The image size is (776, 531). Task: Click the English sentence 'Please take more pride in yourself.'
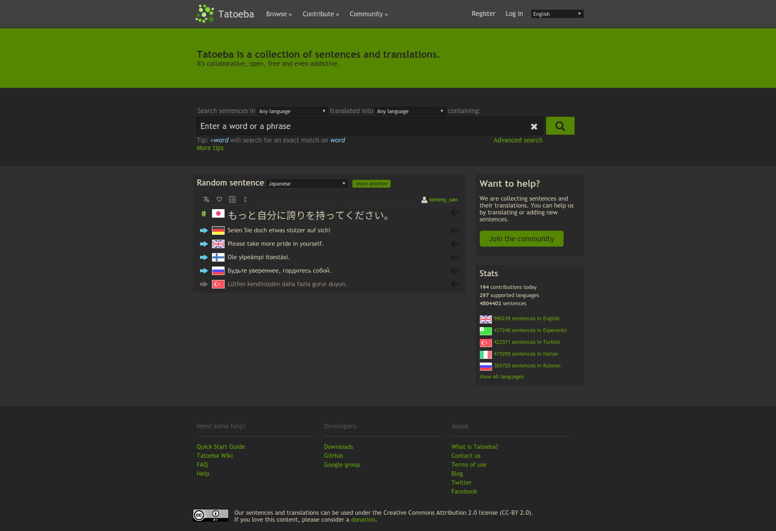(x=275, y=244)
